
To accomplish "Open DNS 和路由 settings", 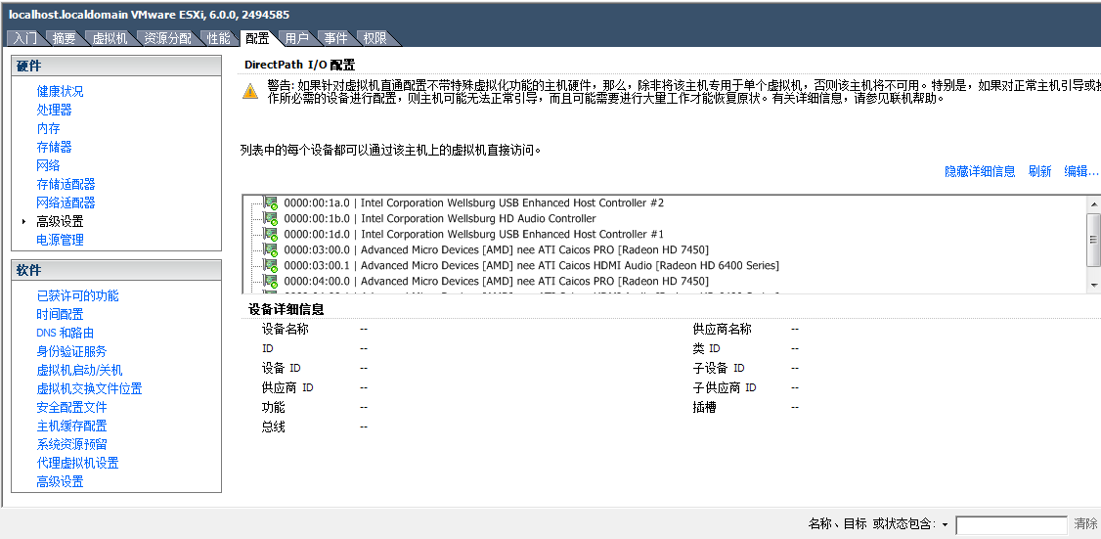I will click(x=66, y=334).
